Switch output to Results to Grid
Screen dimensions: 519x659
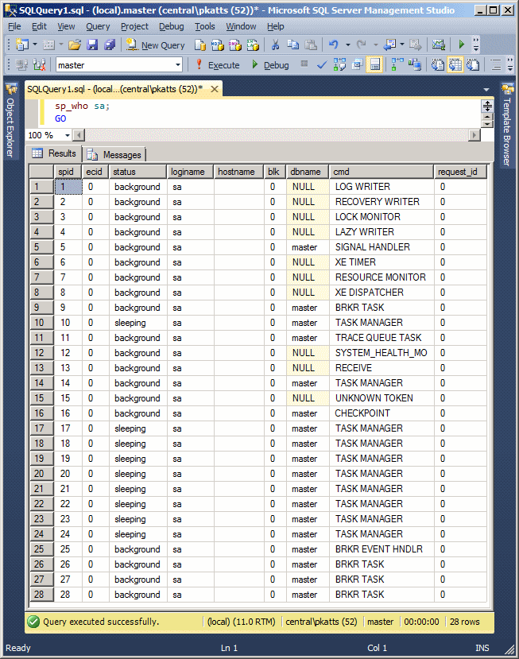[x=455, y=65]
